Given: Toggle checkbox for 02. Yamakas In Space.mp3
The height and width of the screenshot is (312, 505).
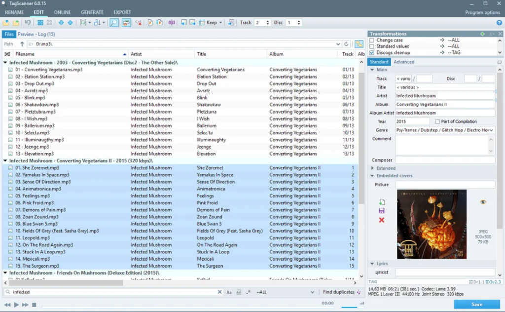Looking at the screenshot, I should tap(10, 175).
